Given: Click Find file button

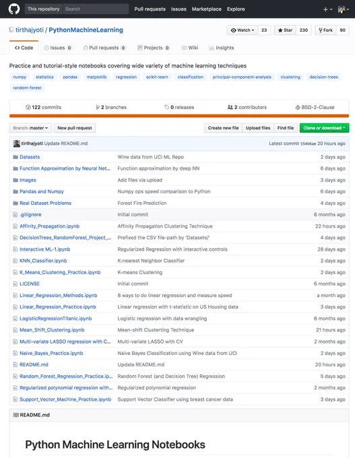Looking at the screenshot, I should tap(286, 128).
